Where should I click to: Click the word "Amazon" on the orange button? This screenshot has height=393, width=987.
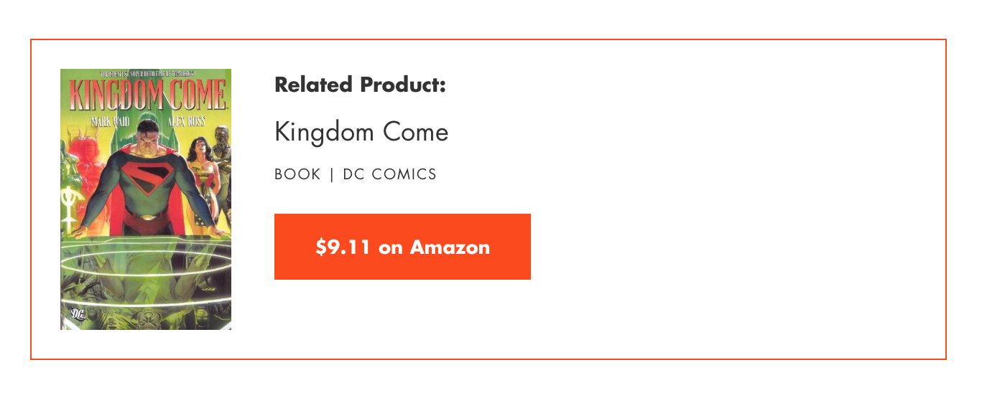pyautogui.click(x=450, y=247)
